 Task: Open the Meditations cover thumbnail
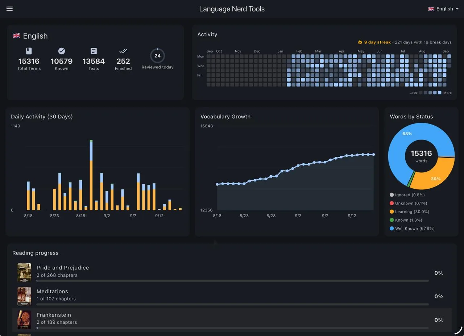coord(24,296)
